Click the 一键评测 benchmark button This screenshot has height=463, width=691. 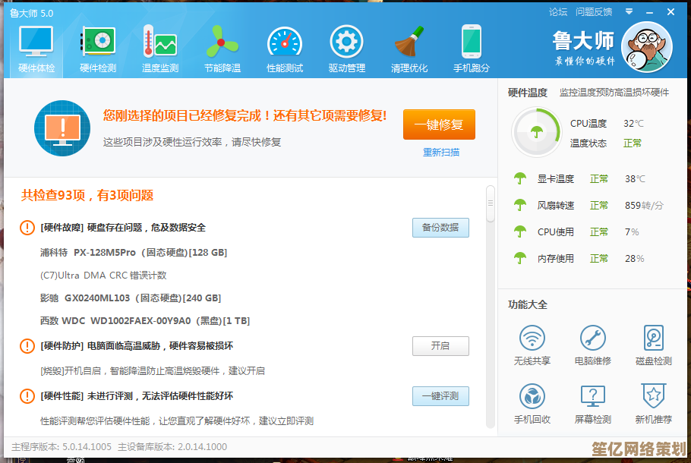click(x=440, y=396)
